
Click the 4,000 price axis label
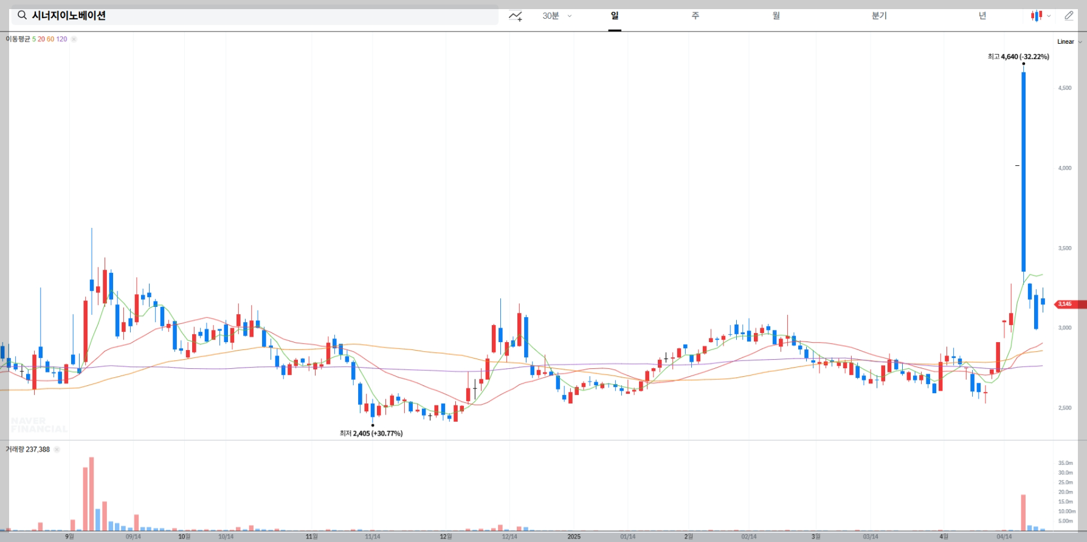tap(1065, 168)
